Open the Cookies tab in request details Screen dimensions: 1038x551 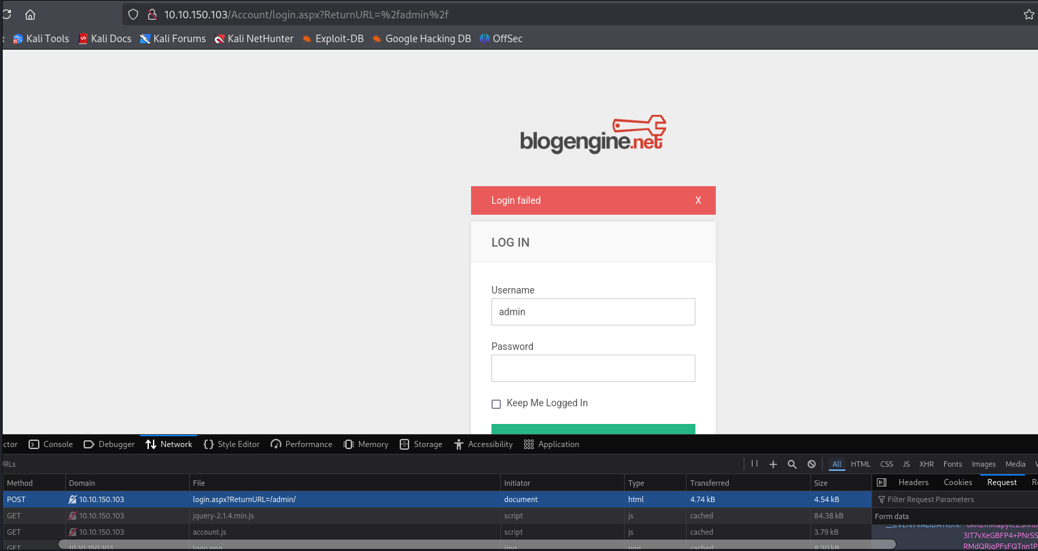(x=958, y=482)
